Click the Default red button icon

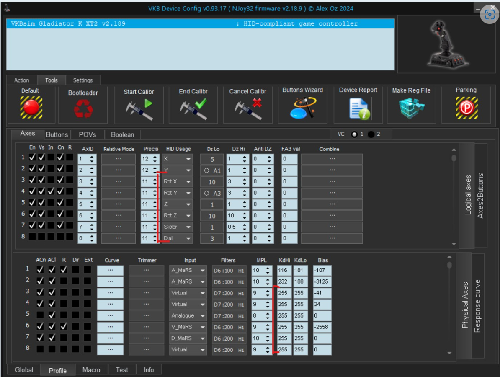pyautogui.click(x=31, y=108)
